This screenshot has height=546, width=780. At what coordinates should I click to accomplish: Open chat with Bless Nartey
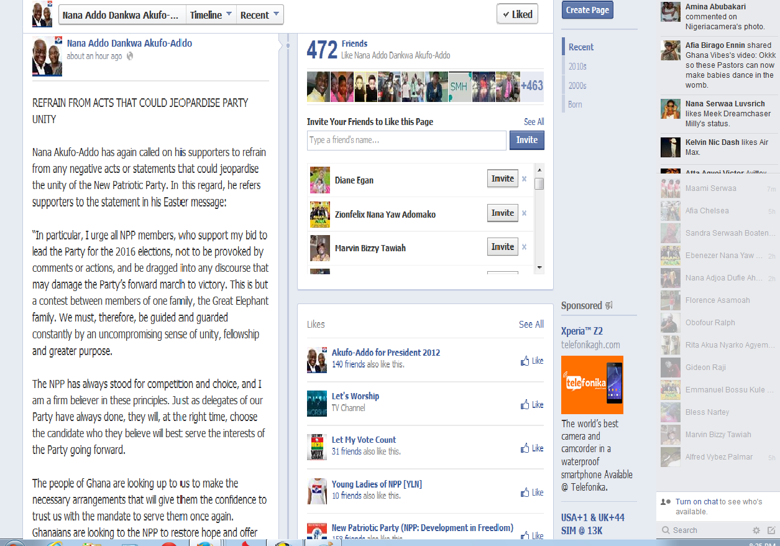click(x=718, y=412)
